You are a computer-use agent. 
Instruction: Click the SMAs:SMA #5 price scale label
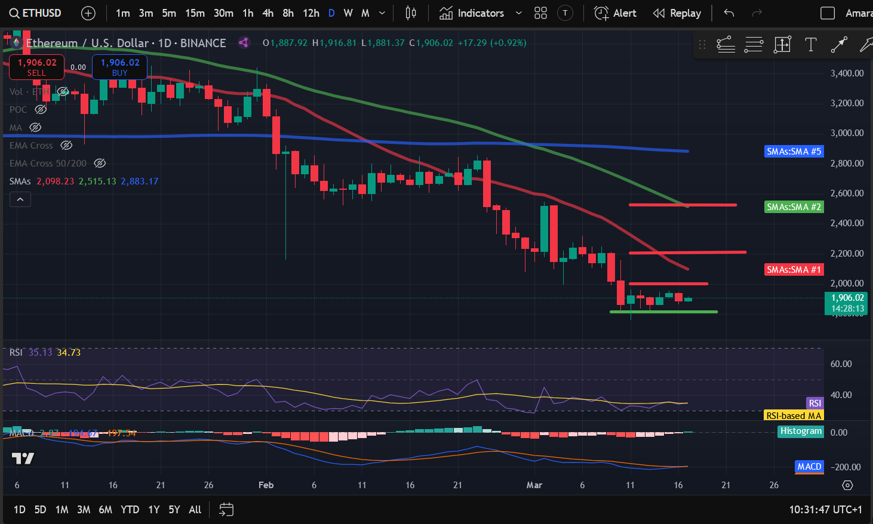click(794, 152)
